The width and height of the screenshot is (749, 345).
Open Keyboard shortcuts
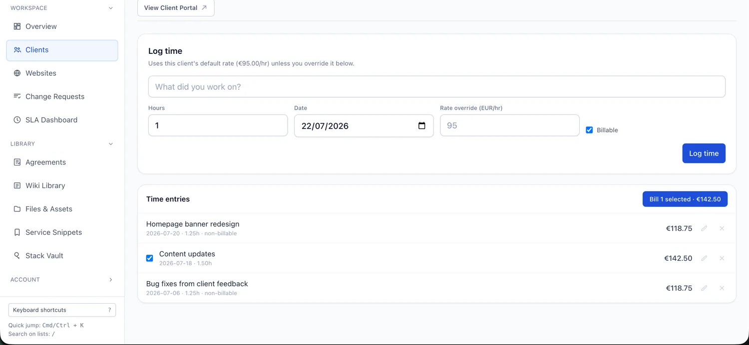point(62,310)
